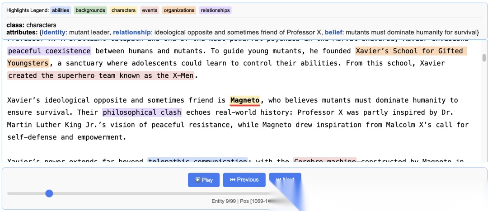Select the backgrounds legend tag
Viewport: 488px width, 211px height.
click(90, 10)
